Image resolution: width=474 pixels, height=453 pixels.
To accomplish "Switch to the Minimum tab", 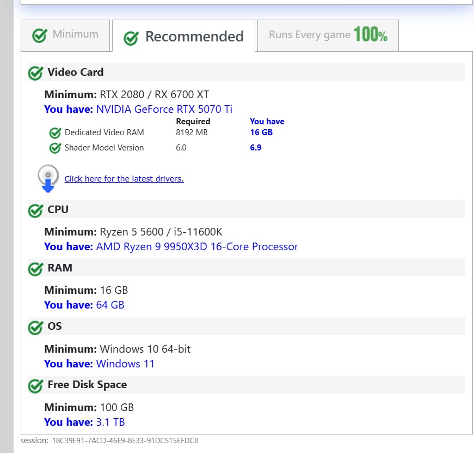I will pyautogui.click(x=65, y=35).
